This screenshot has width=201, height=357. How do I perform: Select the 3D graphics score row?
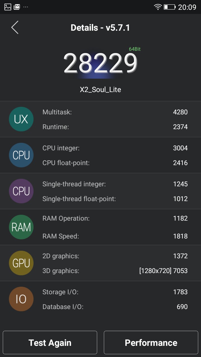pyautogui.click(x=115, y=271)
